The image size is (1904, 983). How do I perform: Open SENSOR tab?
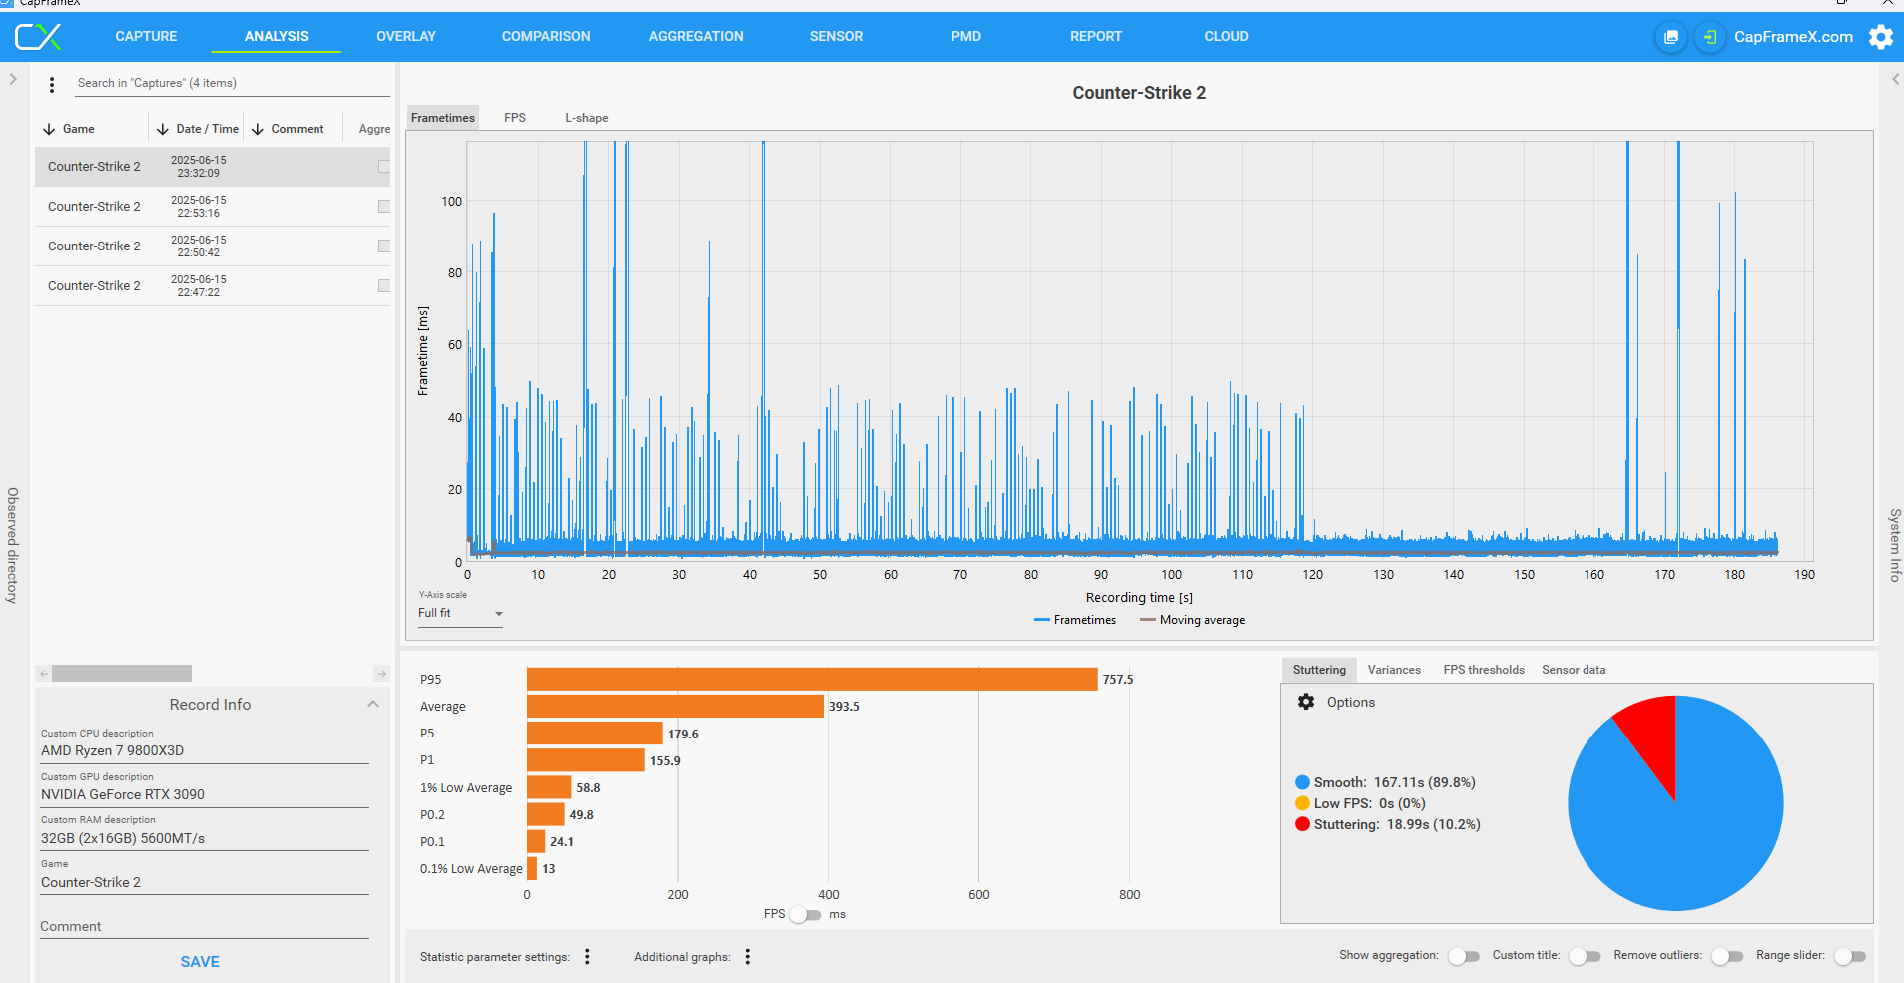coord(836,37)
